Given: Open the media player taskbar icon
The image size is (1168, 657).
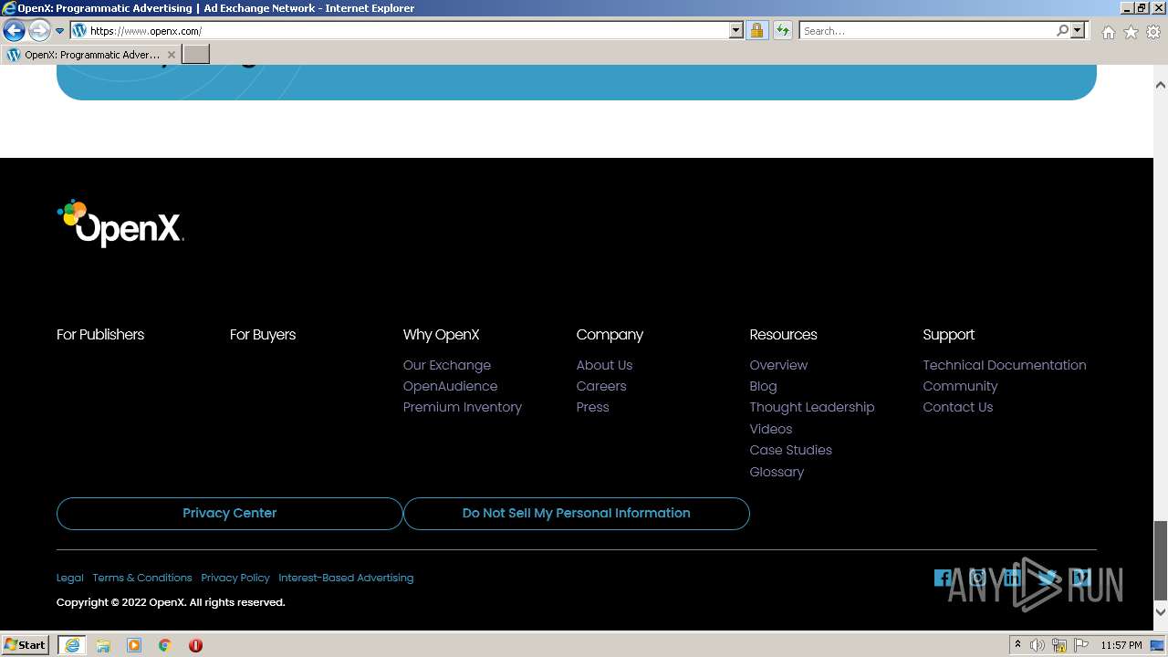Looking at the screenshot, I should click(x=134, y=645).
